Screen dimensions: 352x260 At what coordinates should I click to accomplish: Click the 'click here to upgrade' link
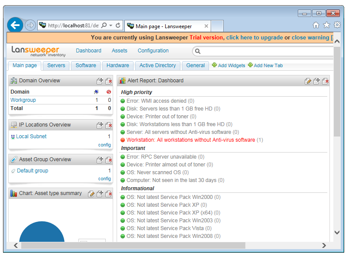pos(254,38)
